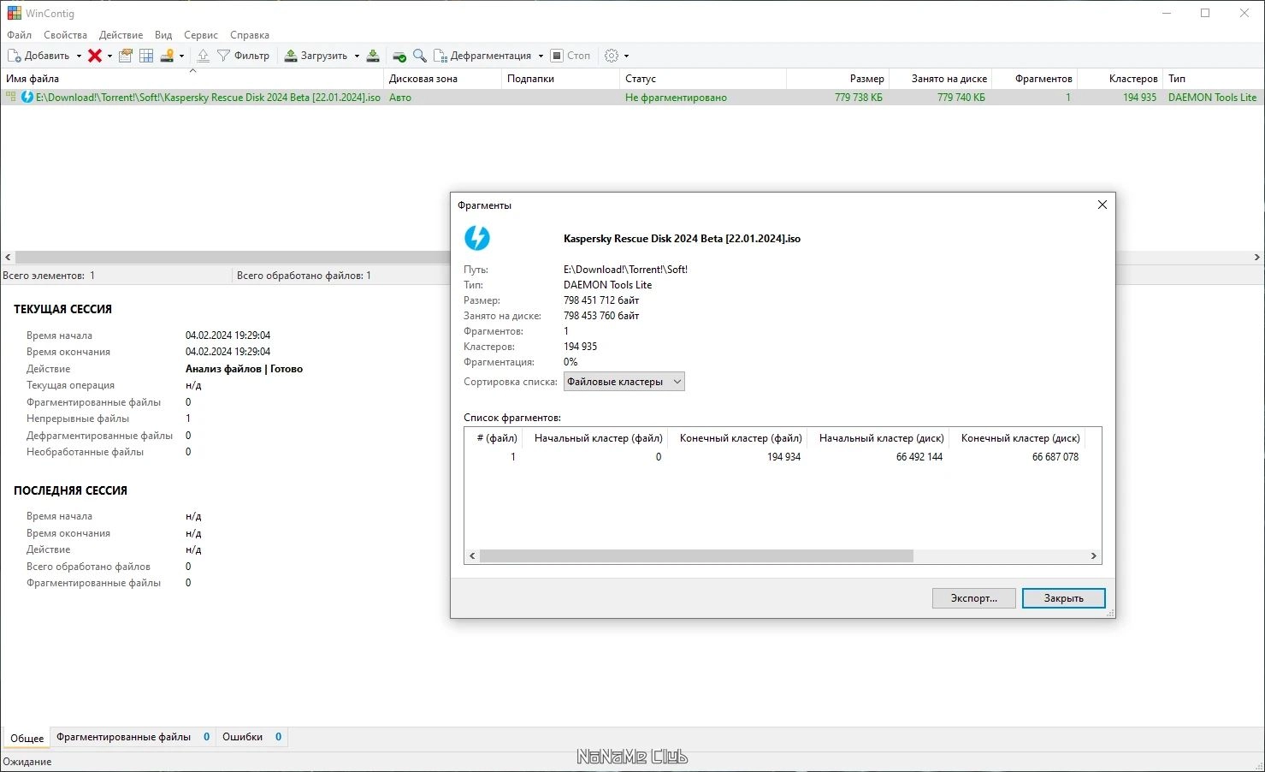The width and height of the screenshot is (1265, 772).
Task: Open the Свойства menu
Action: click(65, 35)
